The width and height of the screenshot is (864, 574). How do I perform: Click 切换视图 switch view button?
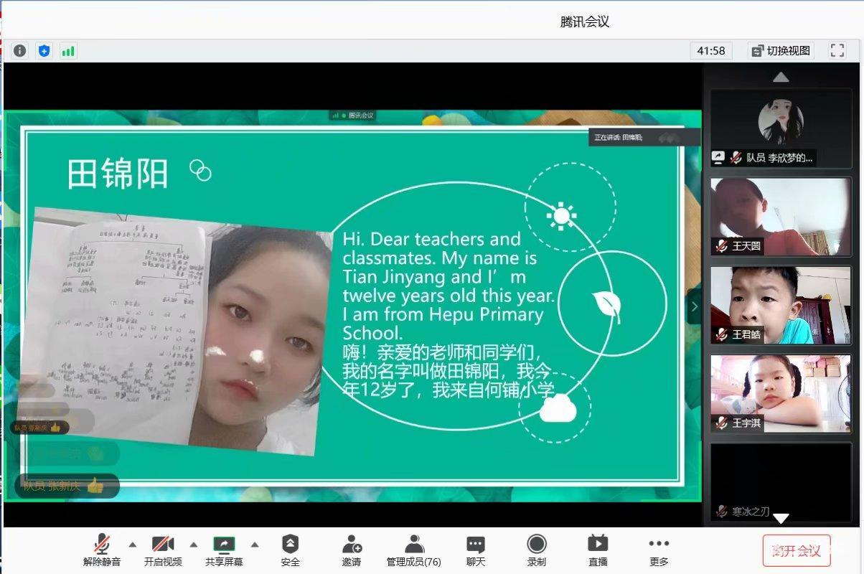[781, 51]
